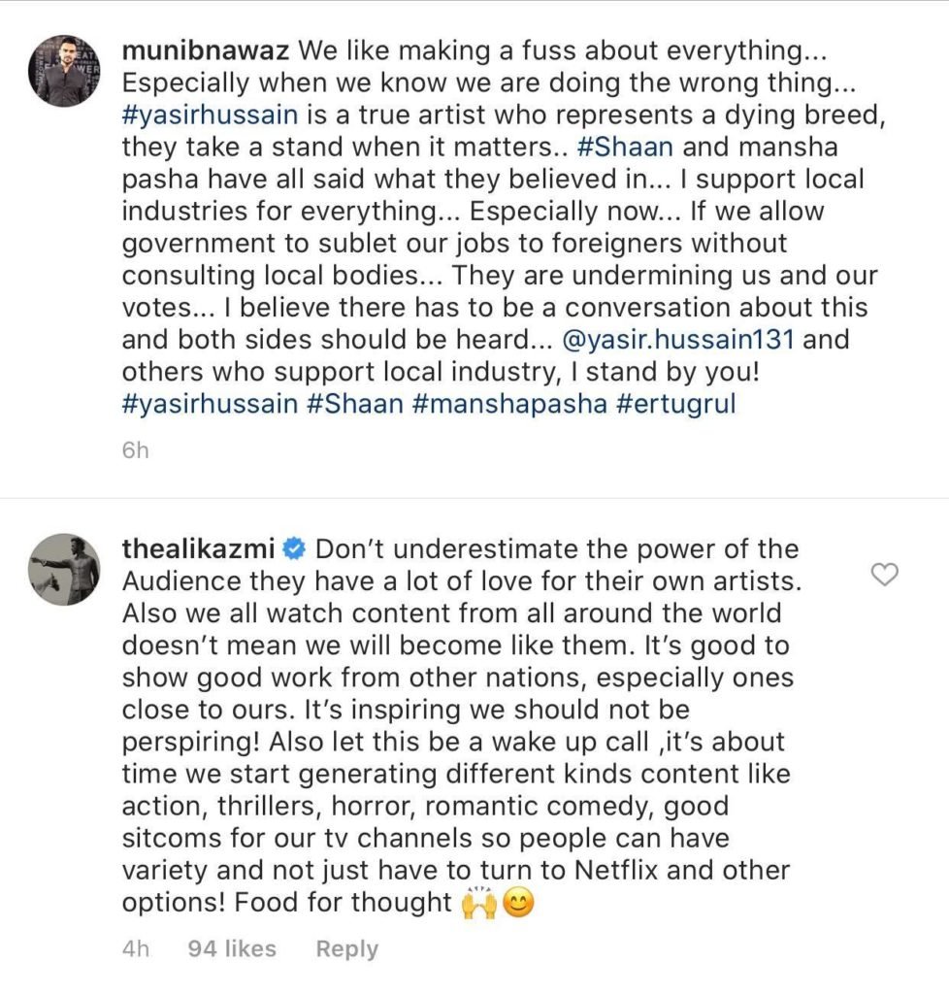Tap the raised hands emoji
This screenshot has height=994, width=949.
[479, 904]
